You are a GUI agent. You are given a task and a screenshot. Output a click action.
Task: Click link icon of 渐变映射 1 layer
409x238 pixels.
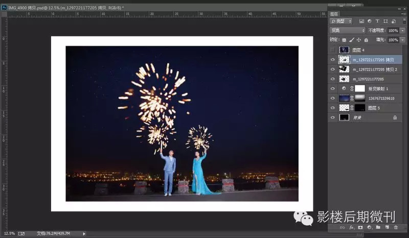coord(352,89)
